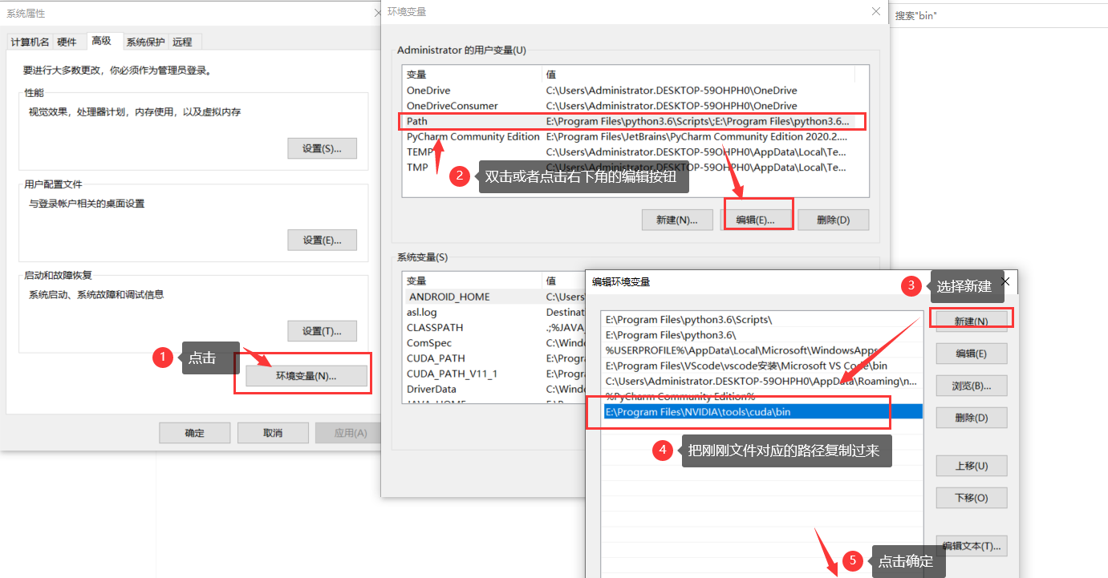Click the 环境变量(N) button

pyautogui.click(x=302, y=373)
